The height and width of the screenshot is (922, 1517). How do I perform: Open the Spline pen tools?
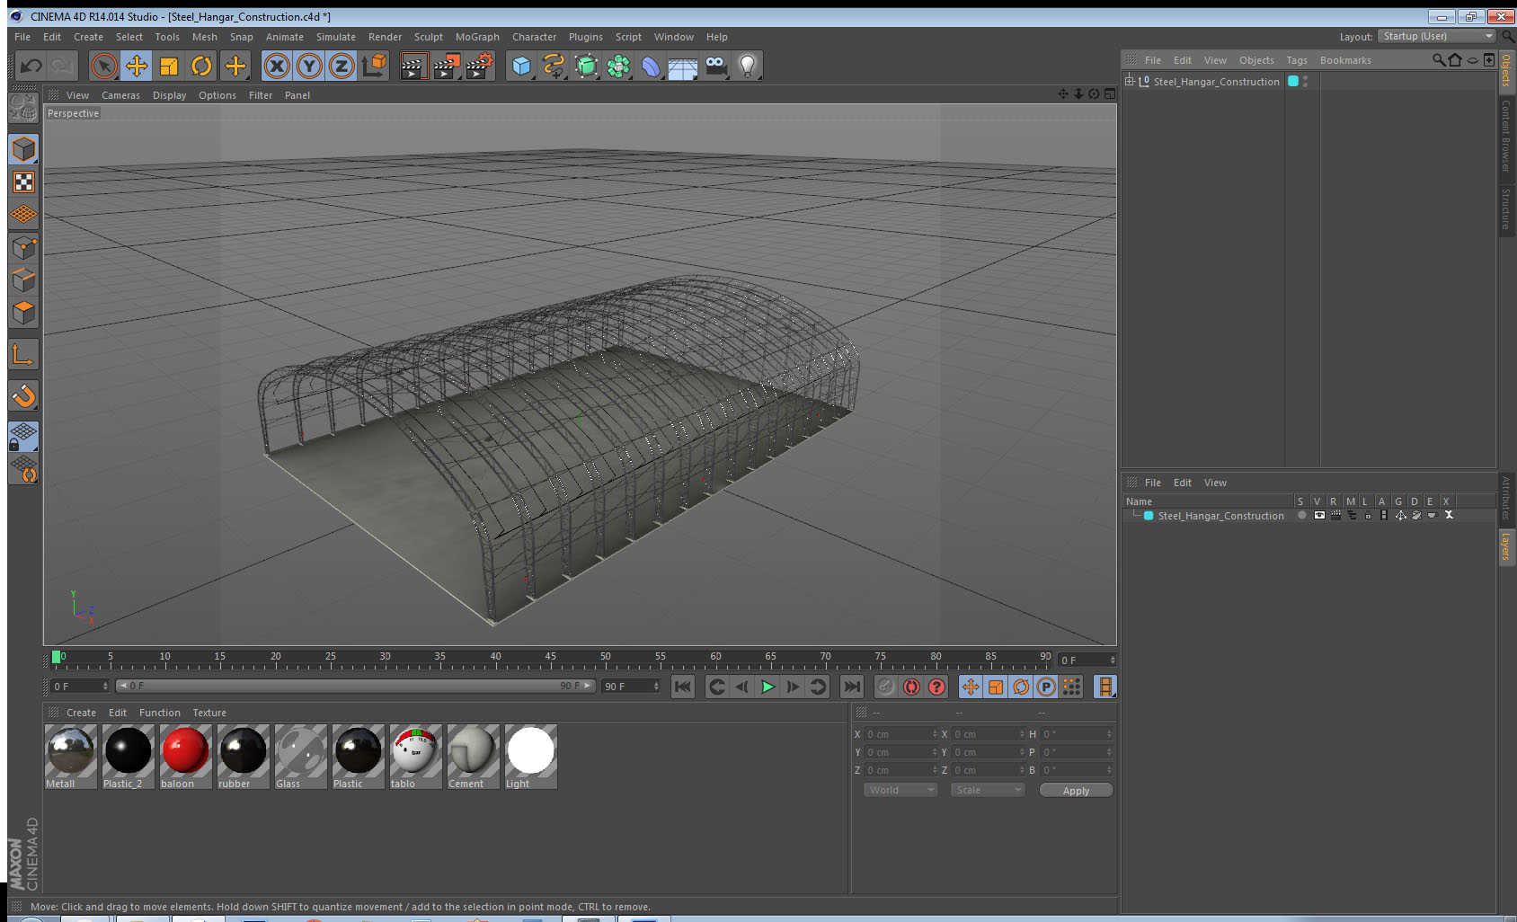pyautogui.click(x=554, y=66)
